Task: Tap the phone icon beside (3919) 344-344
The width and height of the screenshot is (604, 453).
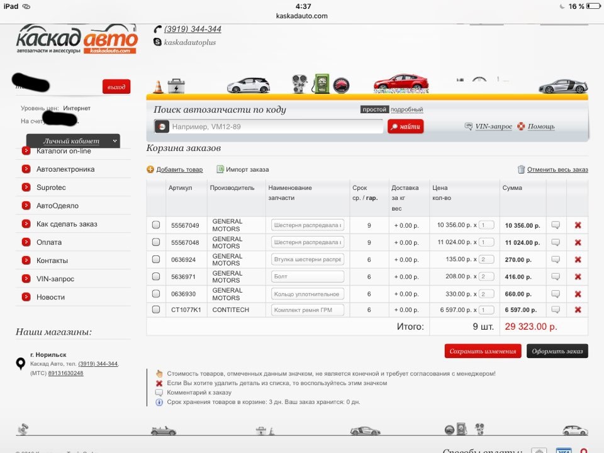Action: [157, 30]
